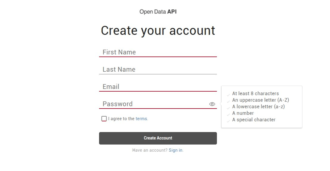Click the Have an account? text

tap(150, 150)
